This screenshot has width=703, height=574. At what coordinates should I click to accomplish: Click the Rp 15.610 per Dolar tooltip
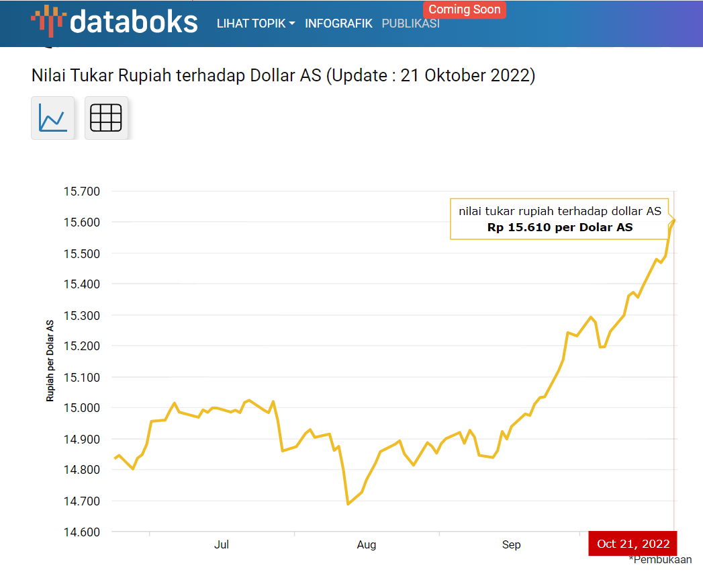coord(559,219)
